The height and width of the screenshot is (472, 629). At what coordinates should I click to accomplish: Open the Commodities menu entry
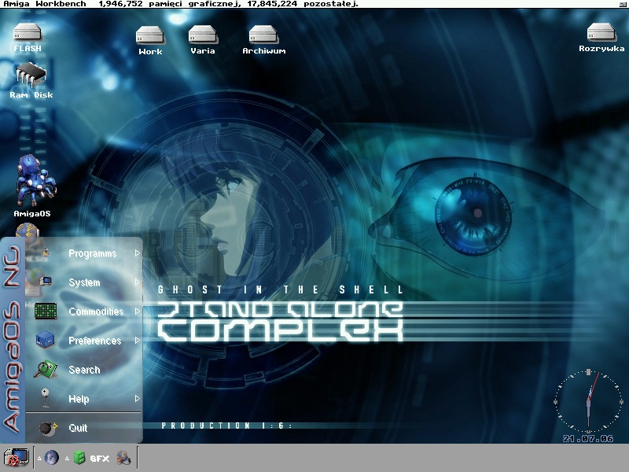(x=84, y=312)
